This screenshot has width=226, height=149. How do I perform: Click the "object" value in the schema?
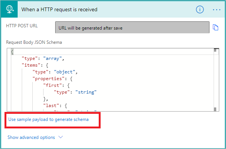click(65, 72)
